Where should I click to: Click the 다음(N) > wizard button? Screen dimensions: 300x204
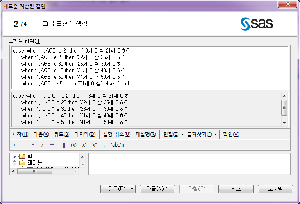pyautogui.click(x=157, y=189)
